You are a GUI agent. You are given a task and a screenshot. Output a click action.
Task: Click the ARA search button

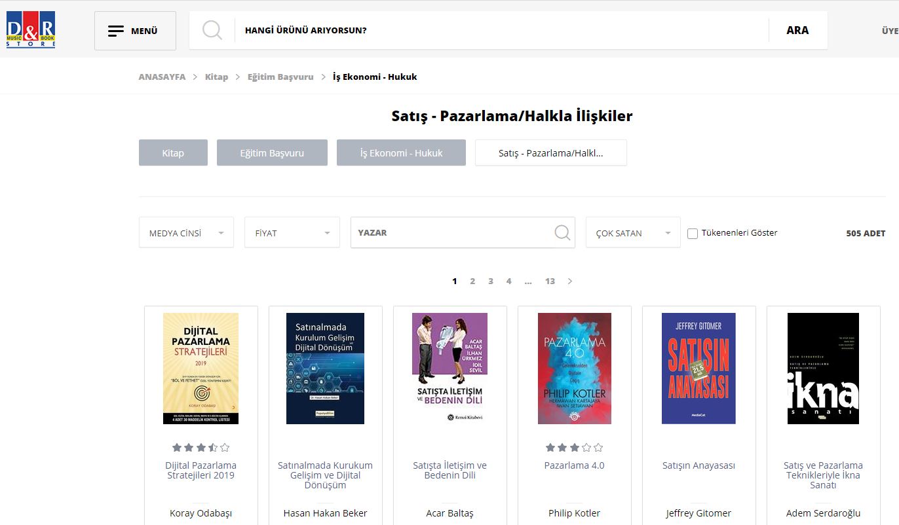point(797,29)
